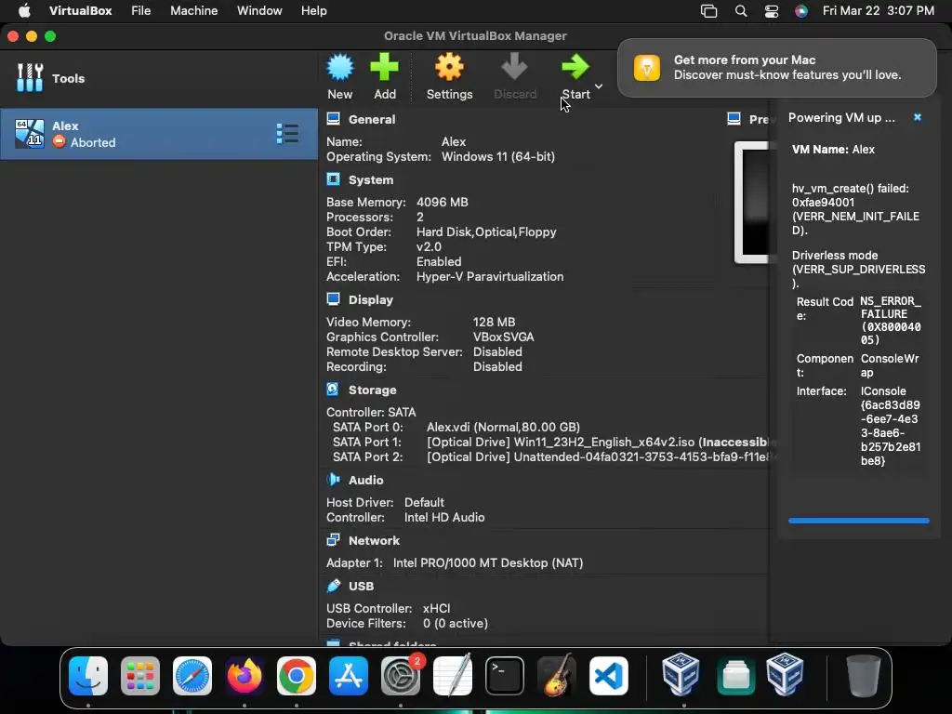Viewport: 952px width, 714px height.
Task: Open Finder from the Dock
Action: (88, 675)
